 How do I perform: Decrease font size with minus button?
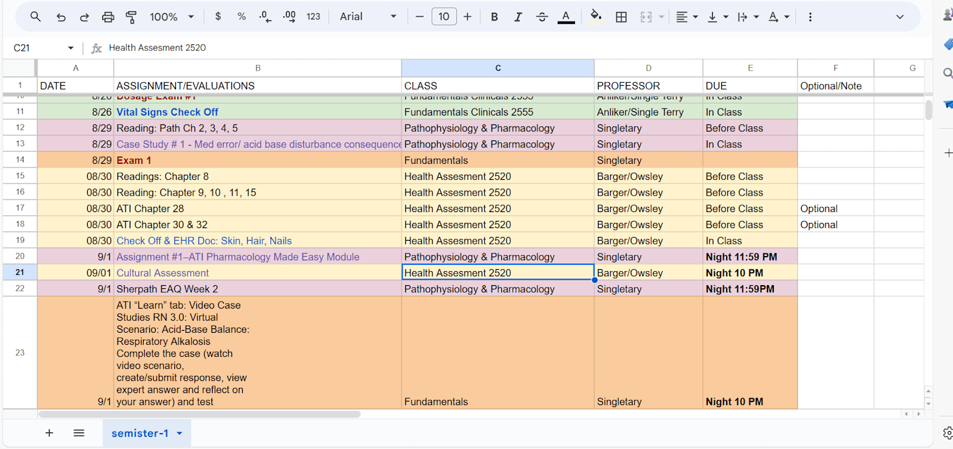419,17
